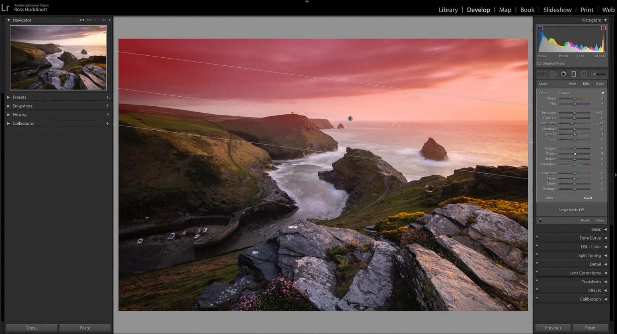
Task: Enable the Original Photo checkbox
Action: click(x=540, y=63)
